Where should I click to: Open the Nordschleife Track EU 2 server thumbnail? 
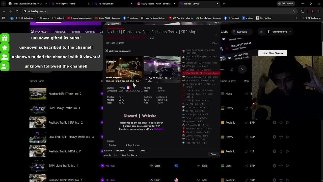[38, 94]
